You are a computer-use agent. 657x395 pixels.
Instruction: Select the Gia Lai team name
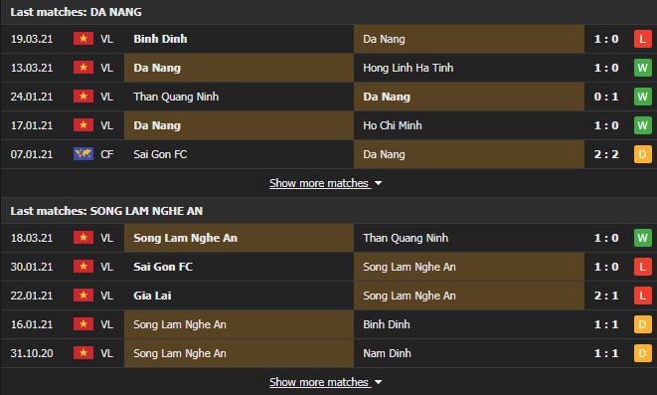152,296
